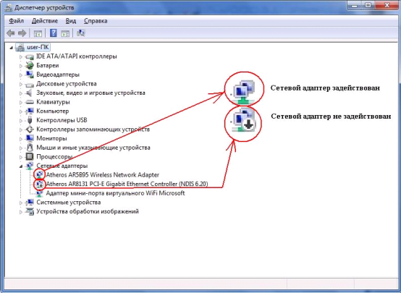Open the Действие menu
This screenshot has width=401, height=293.
coord(45,21)
